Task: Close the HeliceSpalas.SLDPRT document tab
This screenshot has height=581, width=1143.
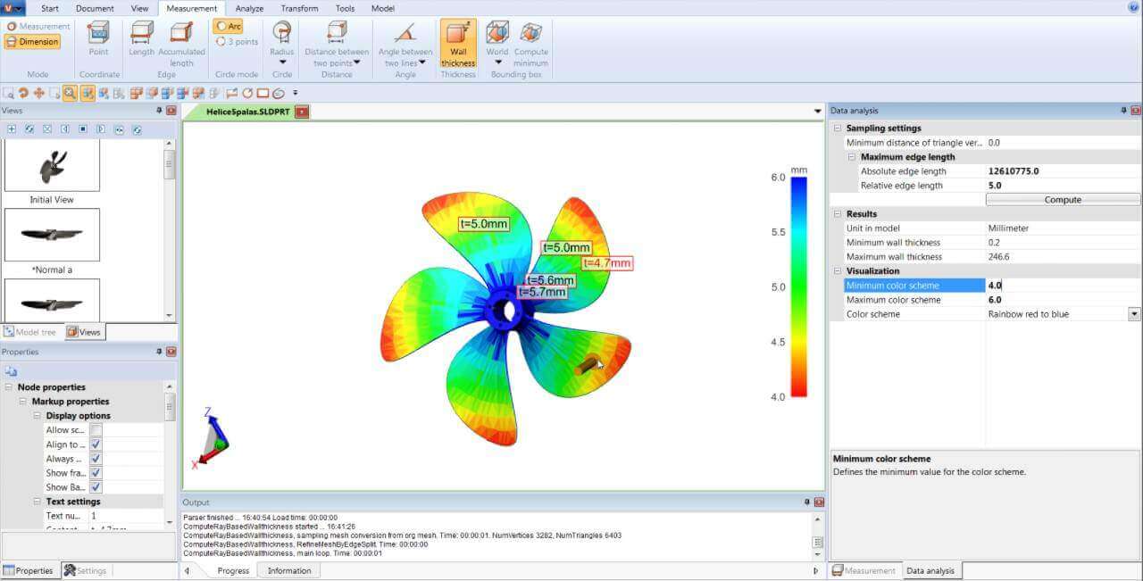Action: pos(302,112)
